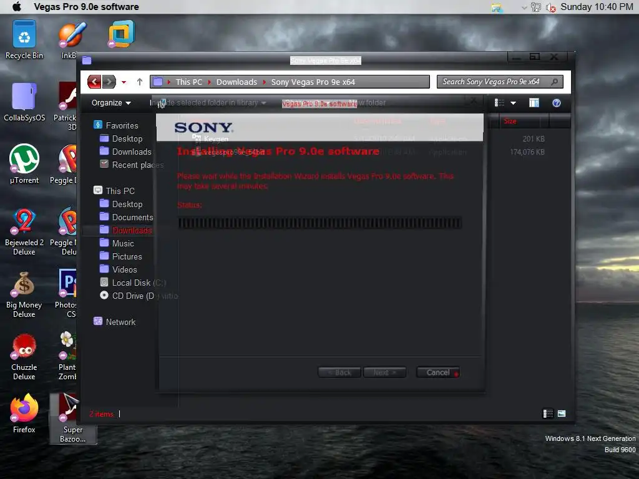Toggle the preview pane icon
639x479 pixels.
[534, 103]
